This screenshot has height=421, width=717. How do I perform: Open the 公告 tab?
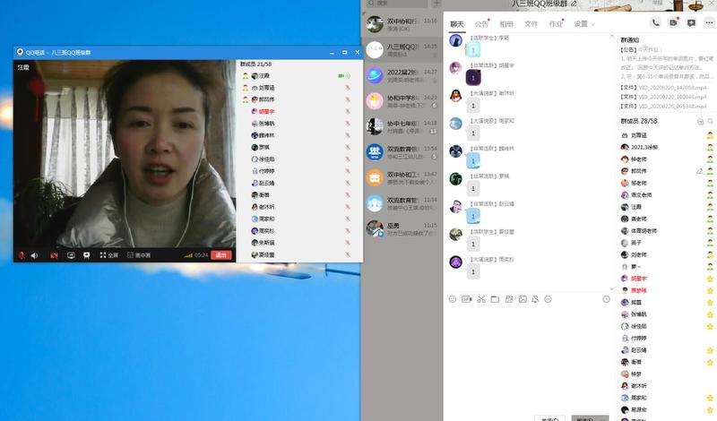tap(481, 24)
